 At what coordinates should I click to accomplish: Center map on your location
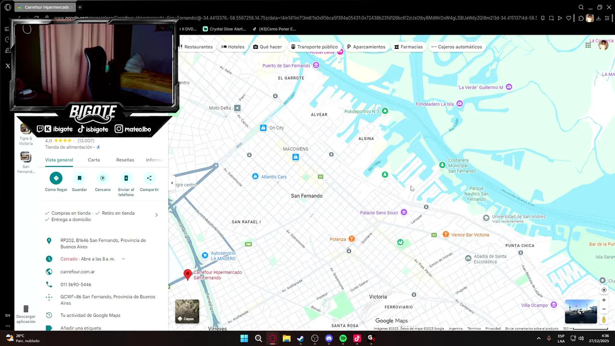tap(604, 290)
